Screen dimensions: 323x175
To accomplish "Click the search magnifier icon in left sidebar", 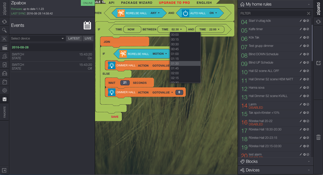I will tap(4, 30).
